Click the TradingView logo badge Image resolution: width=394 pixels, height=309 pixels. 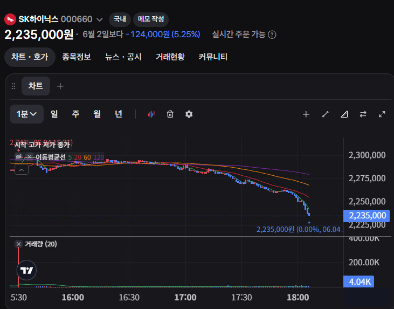(x=26, y=270)
